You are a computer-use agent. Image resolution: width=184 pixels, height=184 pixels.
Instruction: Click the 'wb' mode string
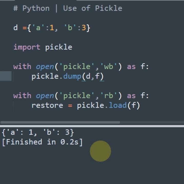pos(109,67)
